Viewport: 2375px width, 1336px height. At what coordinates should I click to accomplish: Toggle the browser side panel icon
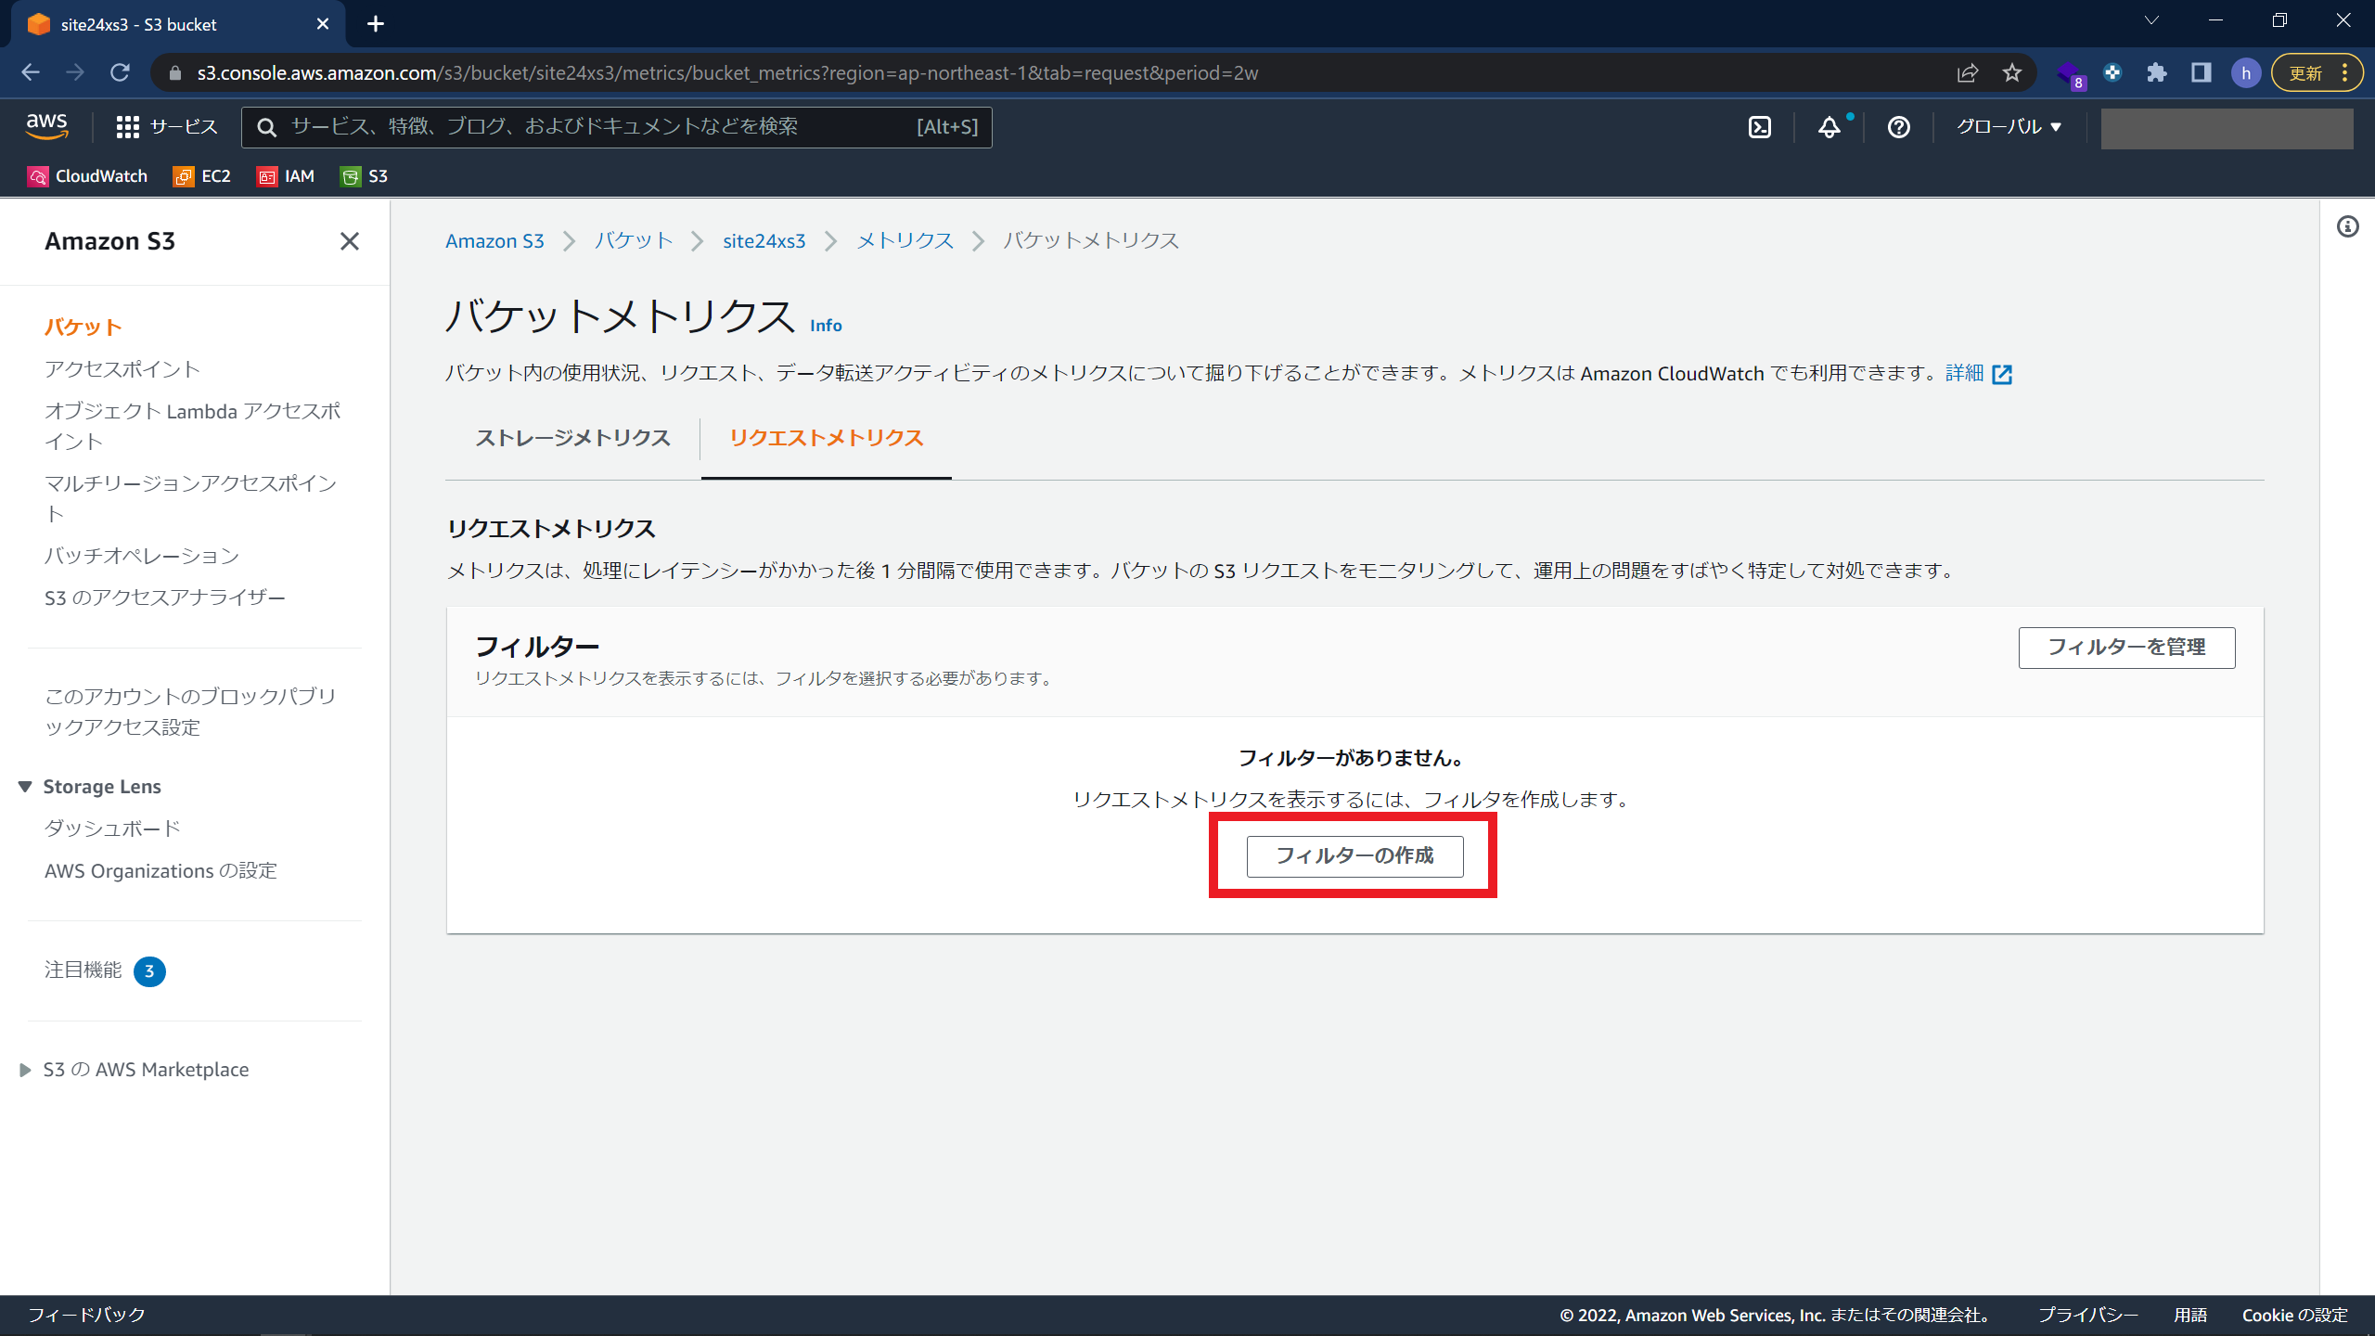coord(2202,72)
